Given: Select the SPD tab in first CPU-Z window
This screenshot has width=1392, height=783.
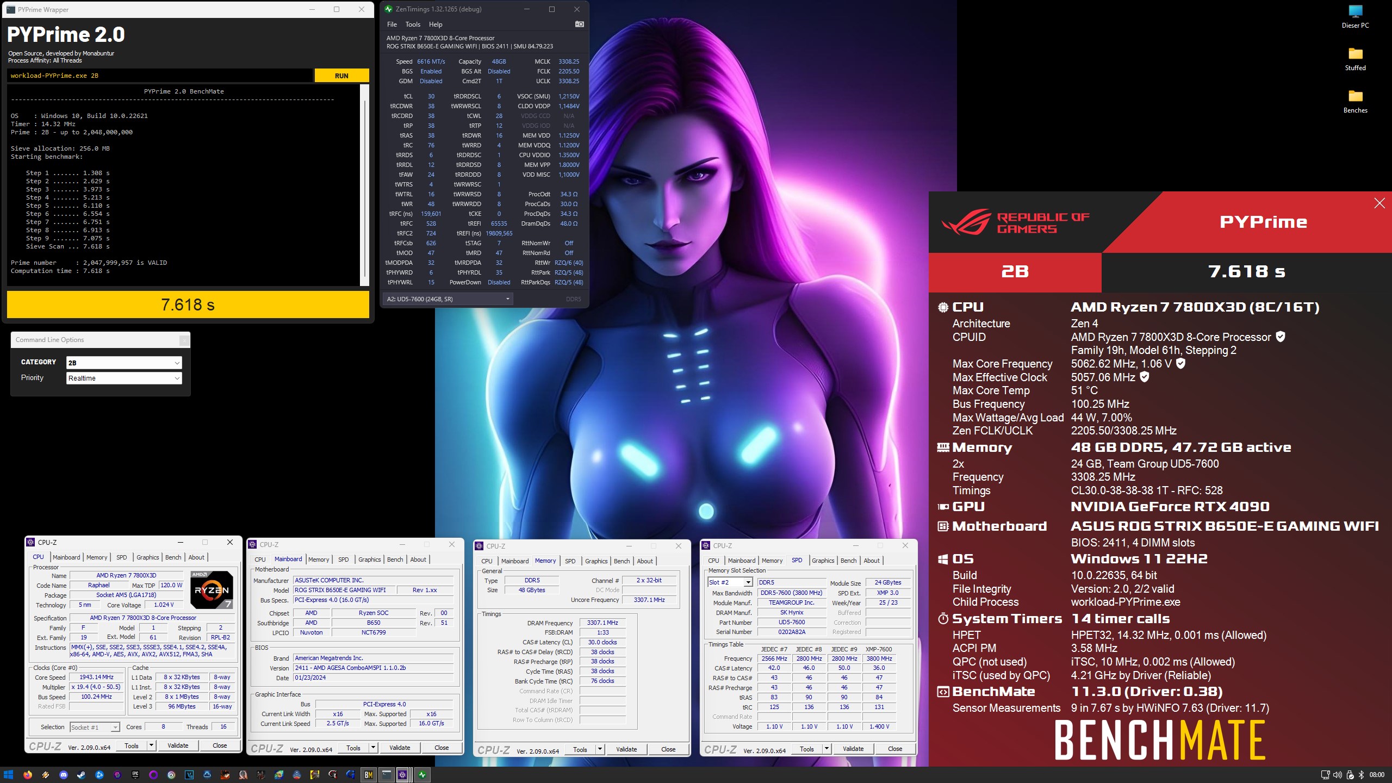Looking at the screenshot, I should 122,557.
